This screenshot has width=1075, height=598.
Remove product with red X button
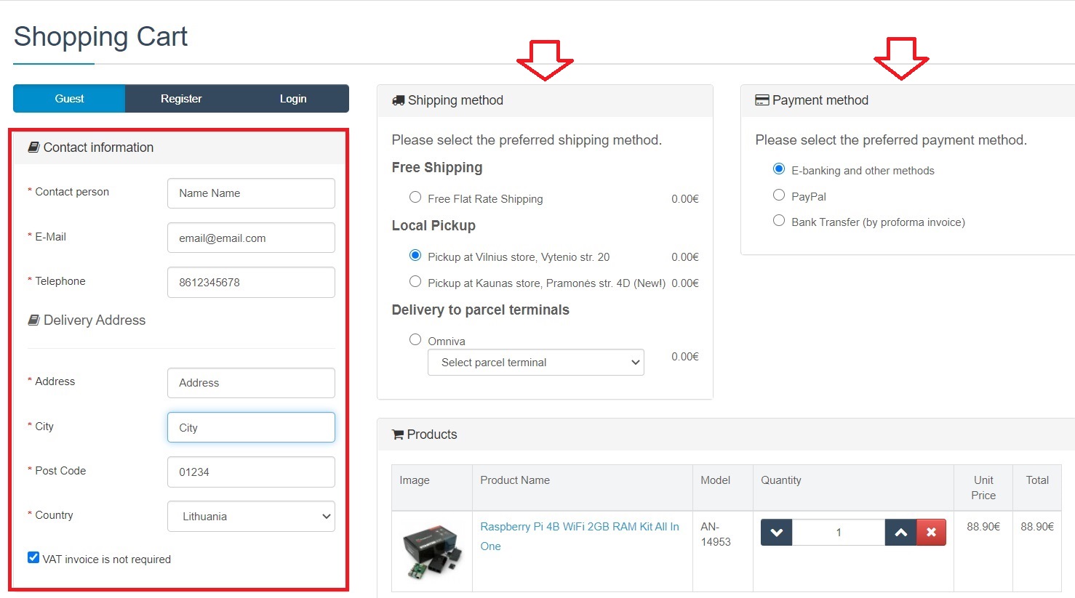point(931,533)
